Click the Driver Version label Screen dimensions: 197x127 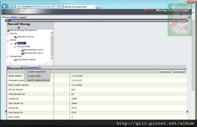[x=16, y=89]
